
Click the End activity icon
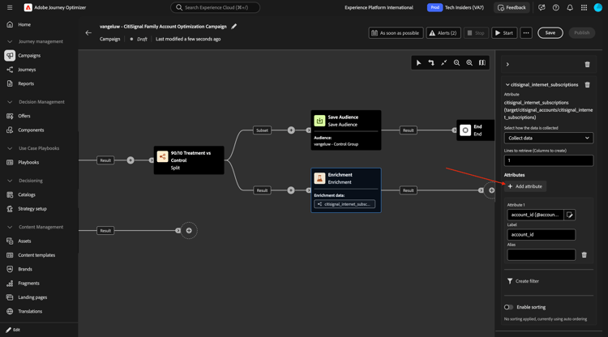point(465,130)
